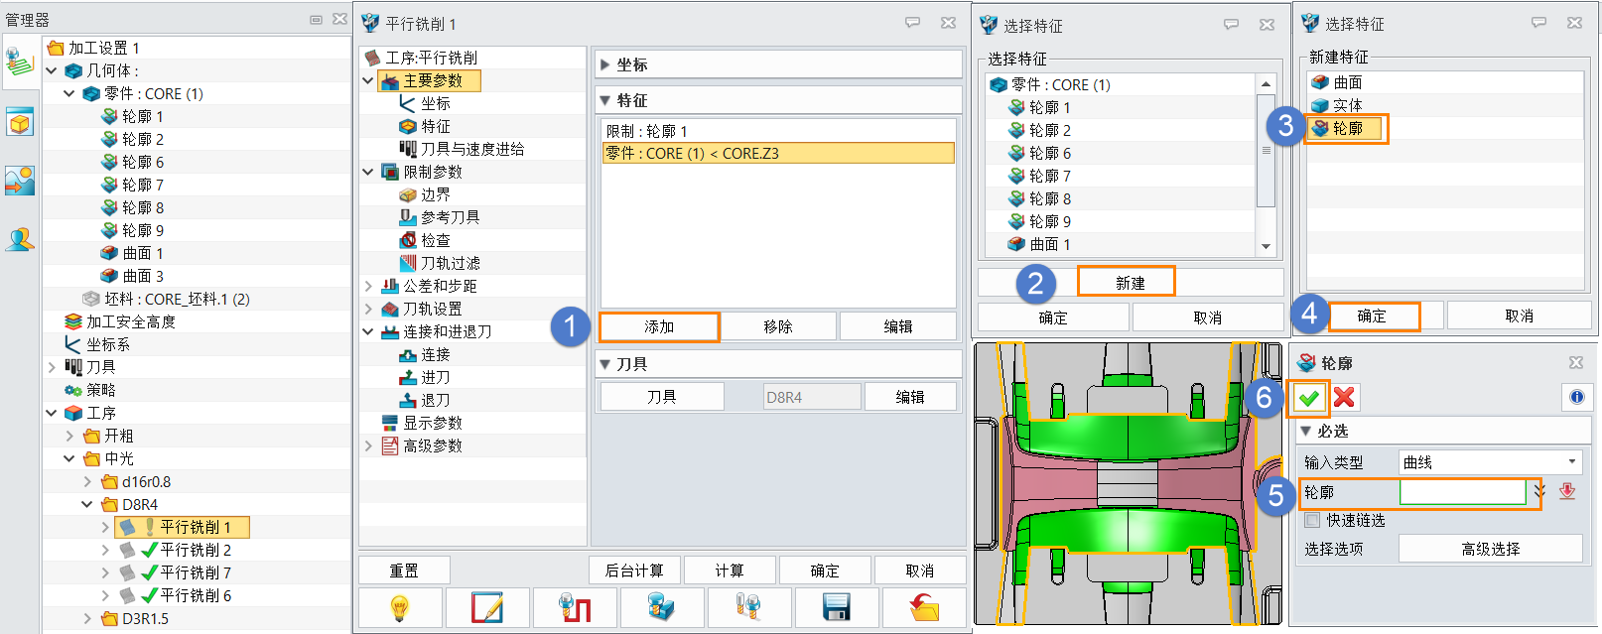Click the save floppy disk icon
1602x634 pixels.
(837, 607)
